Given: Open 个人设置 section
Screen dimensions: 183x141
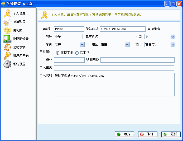Looking at the screenshot, I should coord(19,13).
